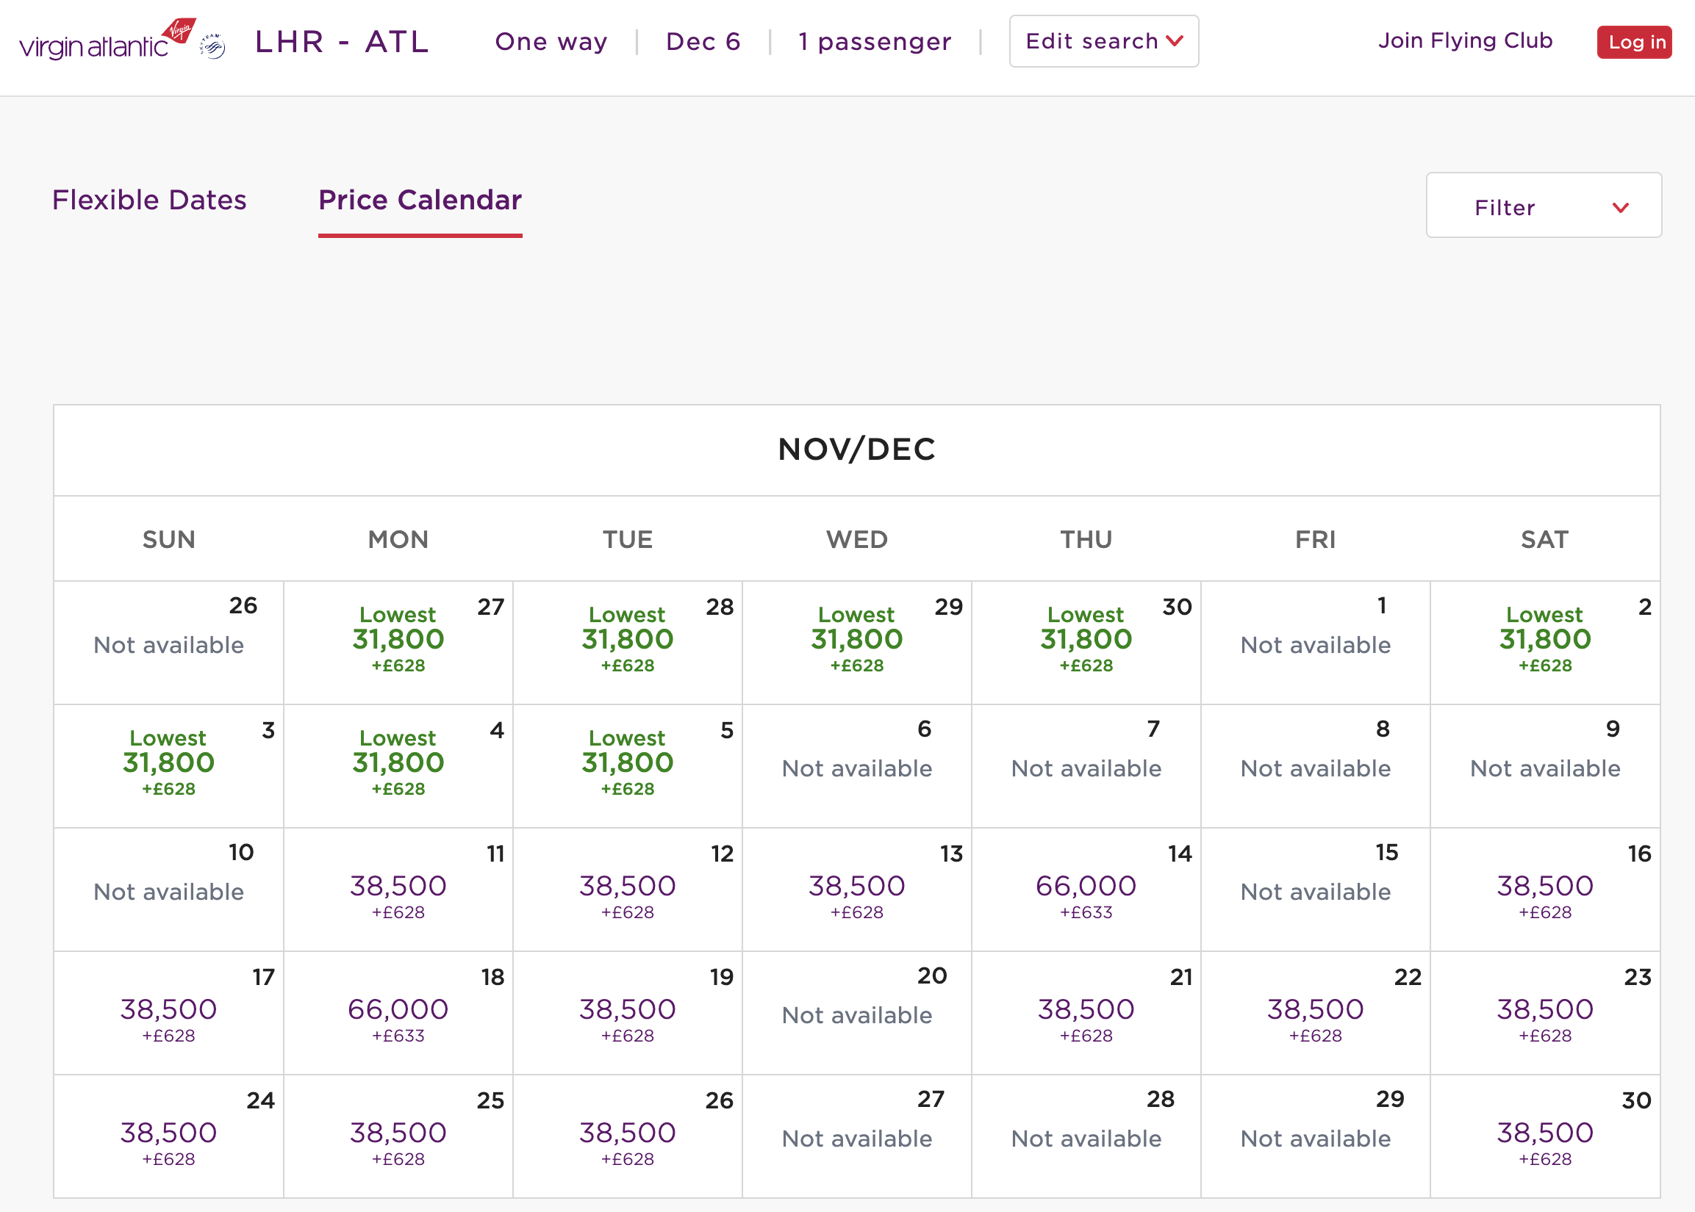Click Not available cell for Dec 20
The image size is (1695, 1212).
click(x=856, y=1013)
